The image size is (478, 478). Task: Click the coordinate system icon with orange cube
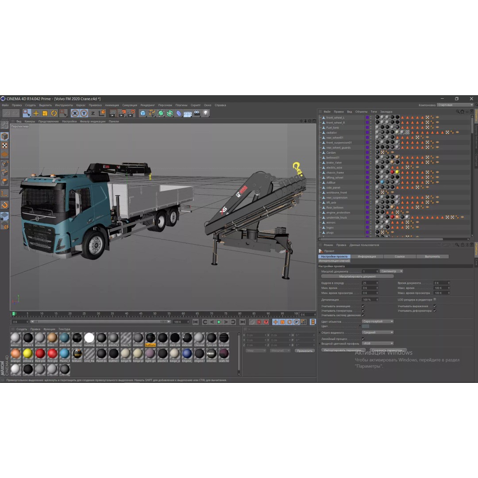click(x=102, y=113)
